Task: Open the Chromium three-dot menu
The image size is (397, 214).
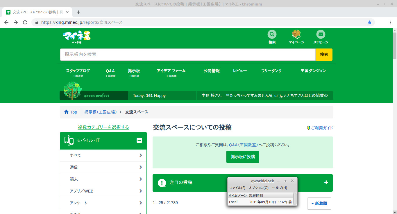Action: coord(391,22)
